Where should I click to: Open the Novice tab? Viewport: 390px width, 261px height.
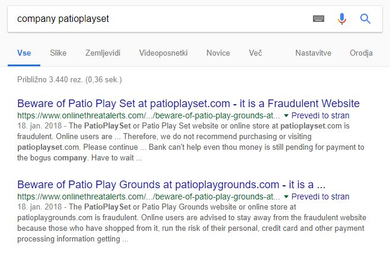[x=218, y=53]
